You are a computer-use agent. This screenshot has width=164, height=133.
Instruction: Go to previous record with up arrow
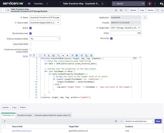(x=157, y=10)
